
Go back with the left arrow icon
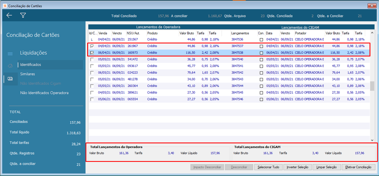[9, 16]
